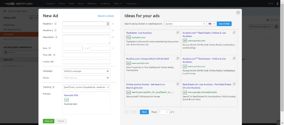Focus the Description text area

coord(86,39)
